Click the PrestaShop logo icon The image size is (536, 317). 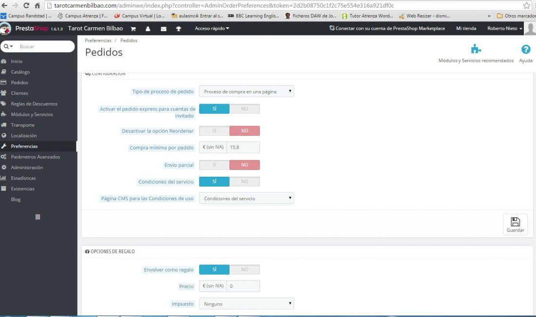tap(5, 28)
